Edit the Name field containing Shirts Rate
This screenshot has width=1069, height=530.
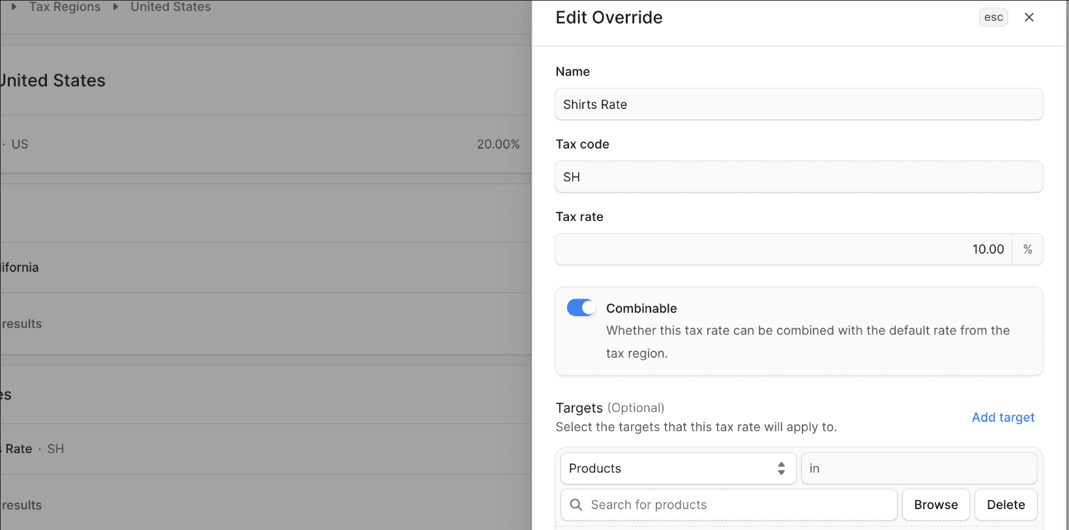(x=799, y=104)
